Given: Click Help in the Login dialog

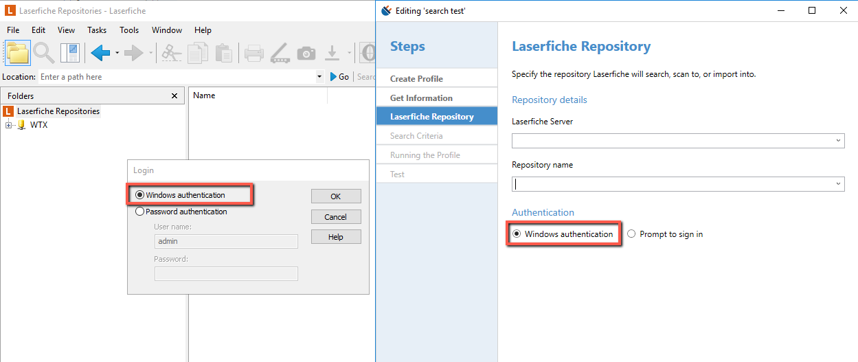Looking at the screenshot, I should pyautogui.click(x=336, y=237).
